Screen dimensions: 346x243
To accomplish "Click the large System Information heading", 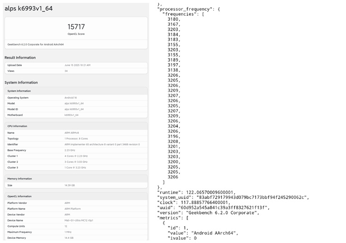I will 21,82.
